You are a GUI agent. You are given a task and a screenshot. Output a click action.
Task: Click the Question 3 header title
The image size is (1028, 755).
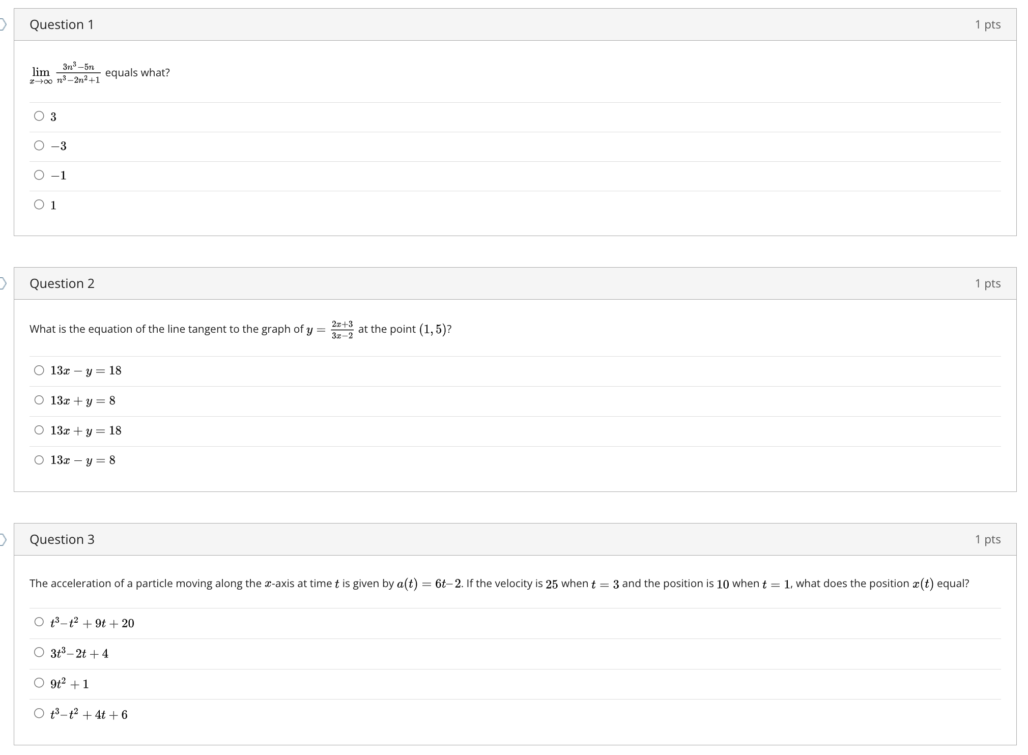tap(62, 539)
